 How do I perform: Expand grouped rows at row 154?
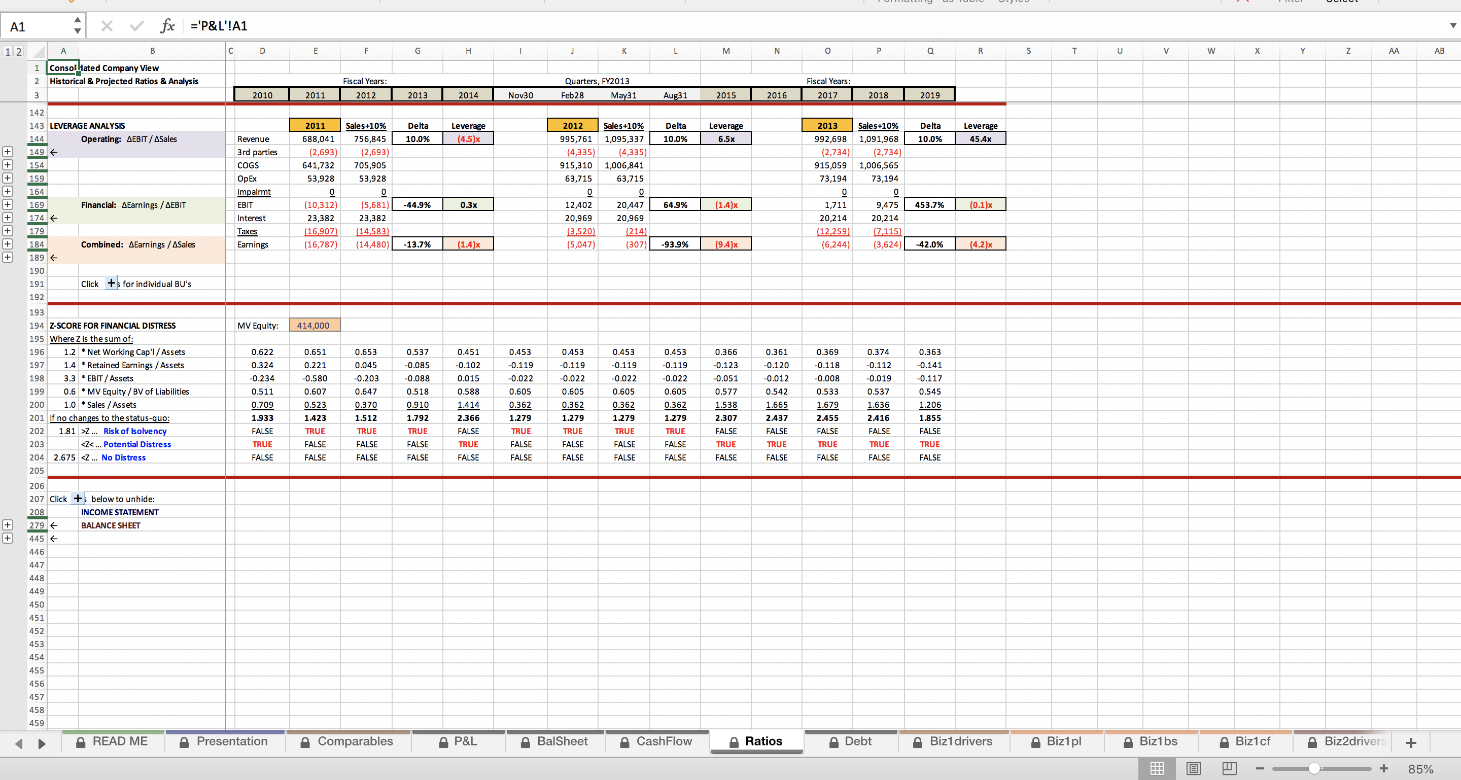(x=8, y=164)
